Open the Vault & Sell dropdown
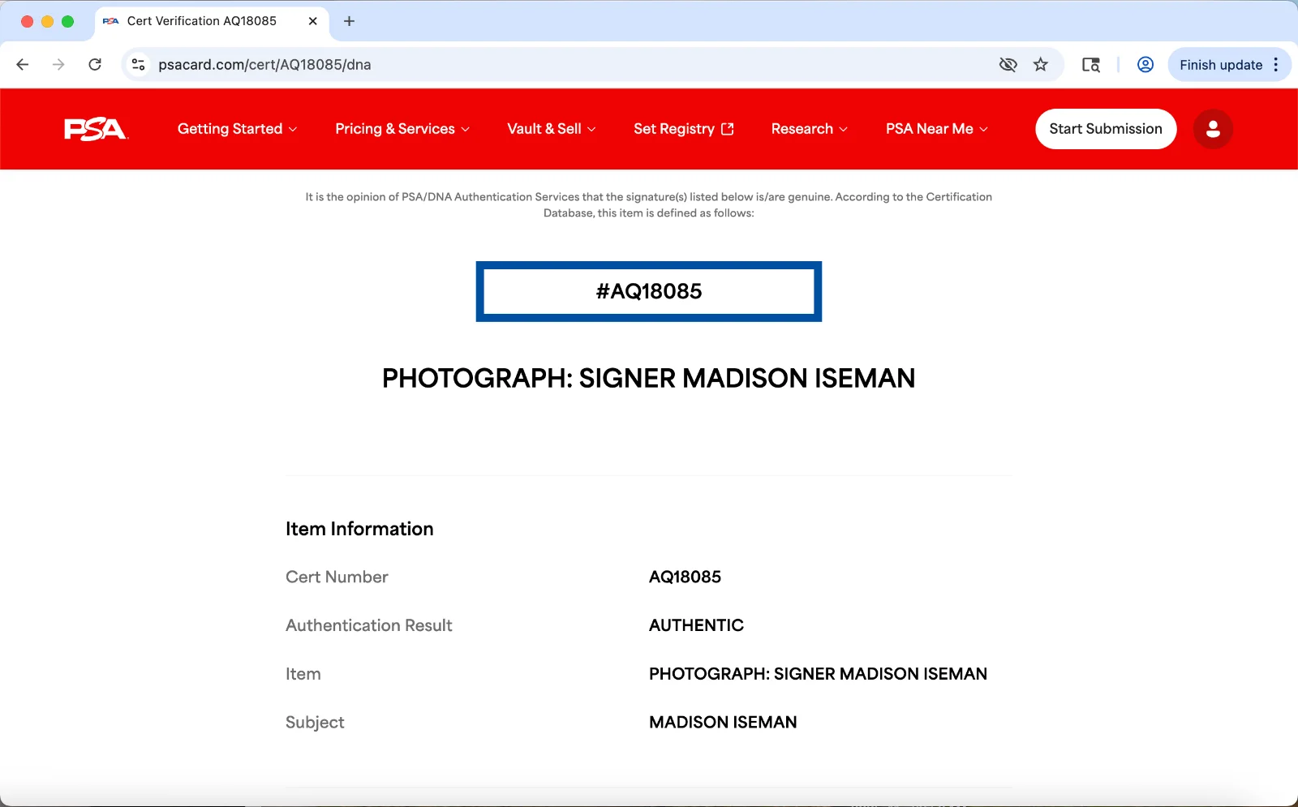Viewport: 1298px width, 807px height. tap(552, 129)
